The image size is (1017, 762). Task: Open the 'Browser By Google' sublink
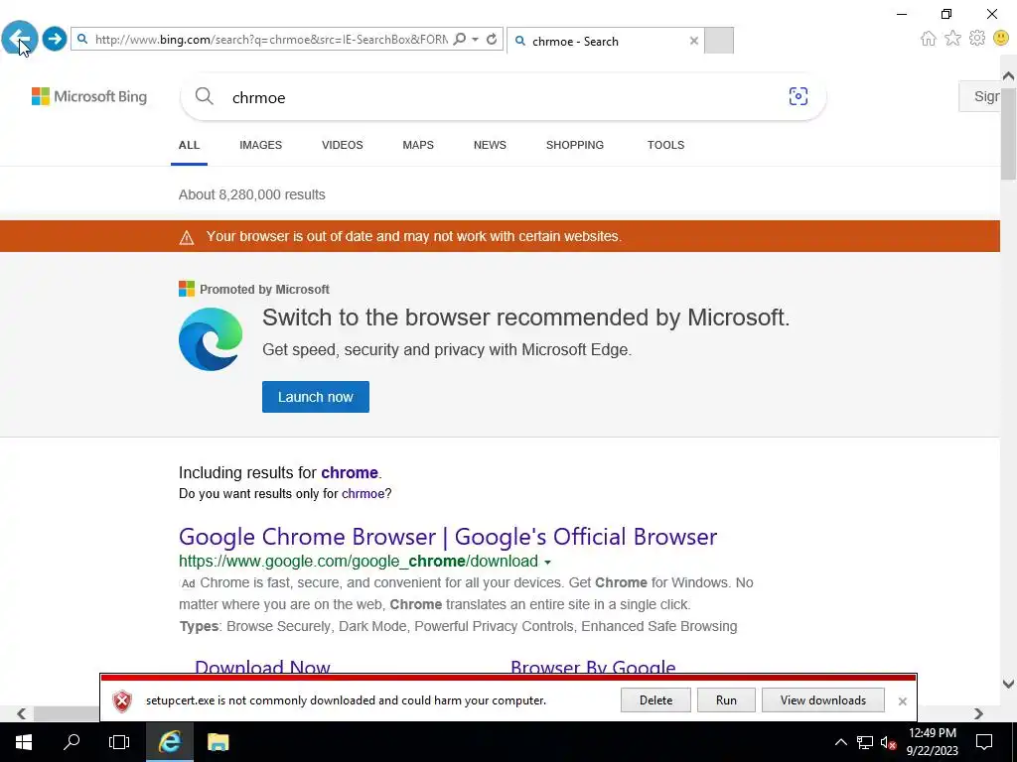coord(594,666)
